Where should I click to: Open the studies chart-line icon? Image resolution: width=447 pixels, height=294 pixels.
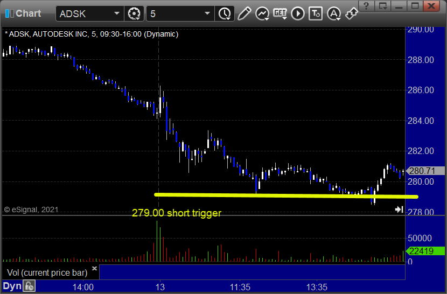point(262,13)
